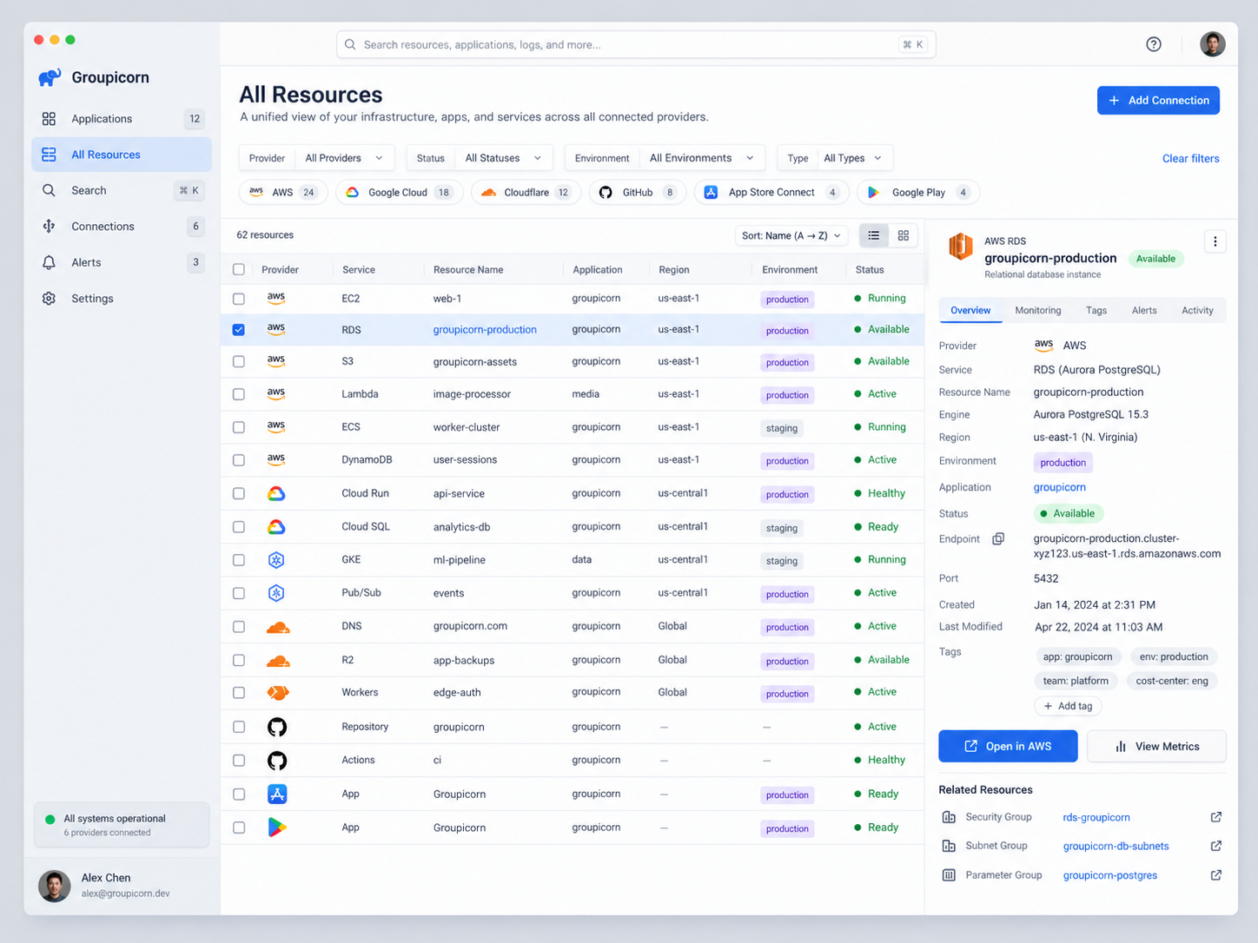Toggle the select-all header checkbox
This screenshot has height=943, width=1258.
click(x=239, y=270)
